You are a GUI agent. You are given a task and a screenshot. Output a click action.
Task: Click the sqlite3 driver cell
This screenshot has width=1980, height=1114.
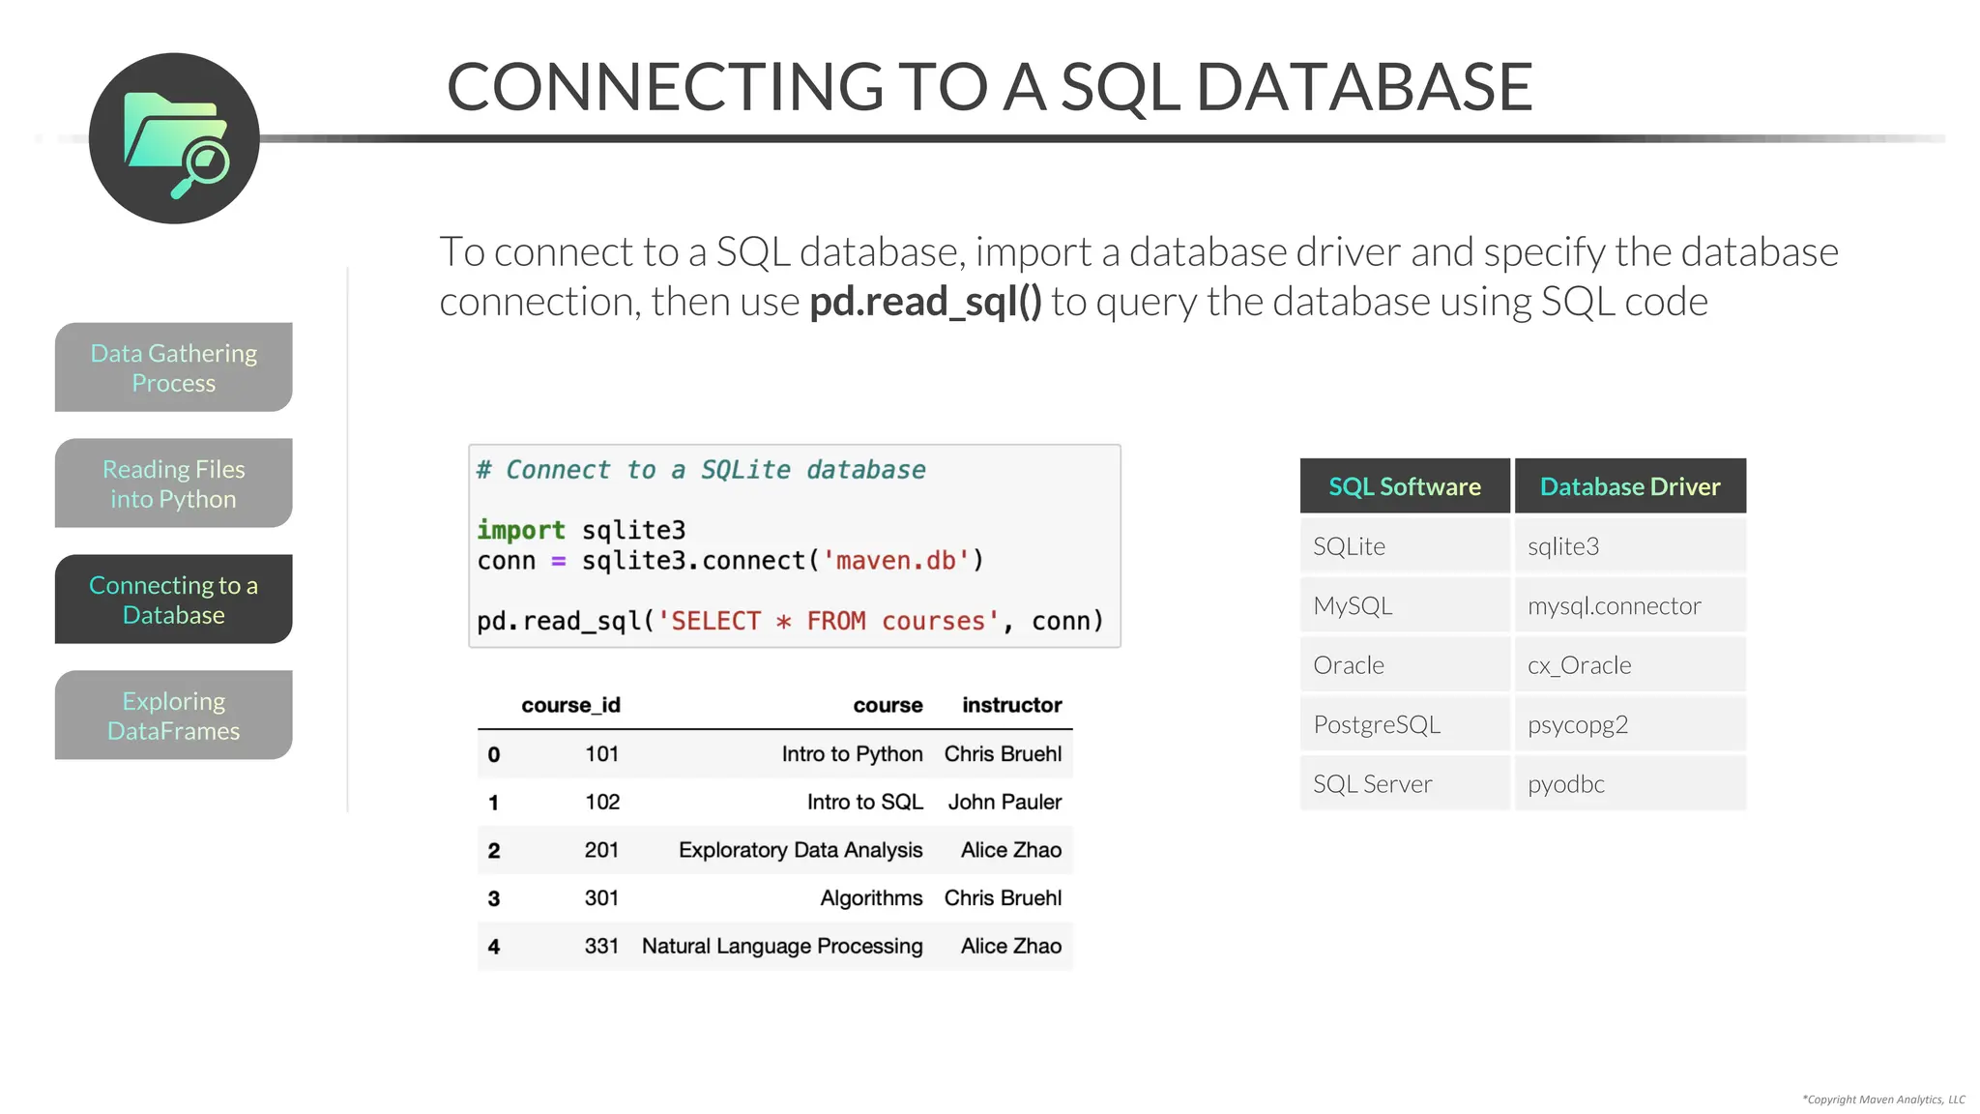[1630, 546]
